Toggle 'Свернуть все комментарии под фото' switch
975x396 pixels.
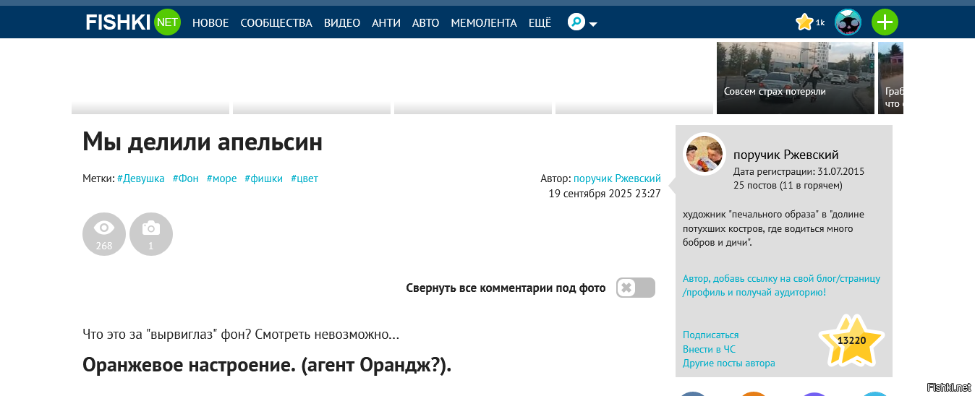(x=636, y=288)
